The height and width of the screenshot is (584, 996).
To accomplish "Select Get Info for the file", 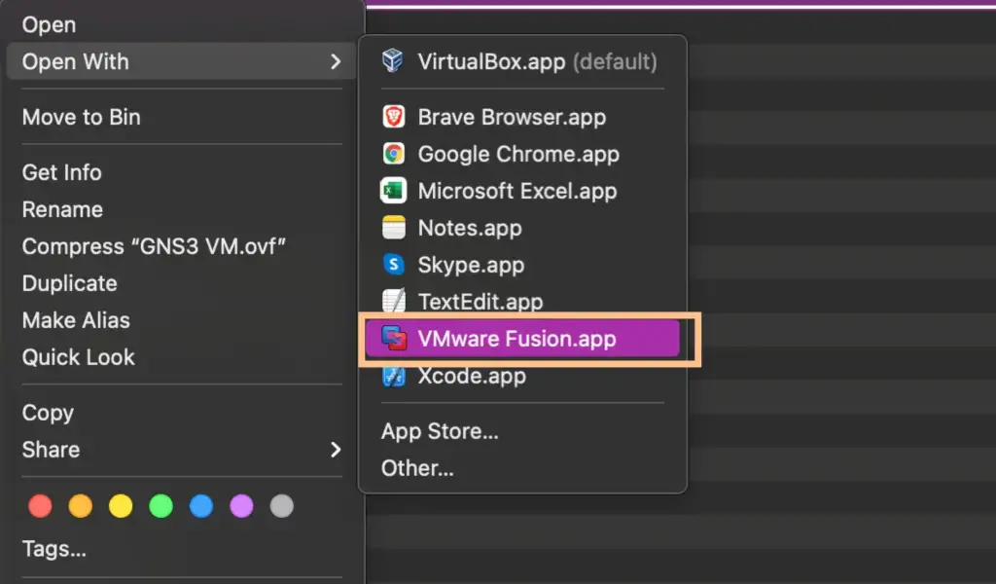I will 61,172.
